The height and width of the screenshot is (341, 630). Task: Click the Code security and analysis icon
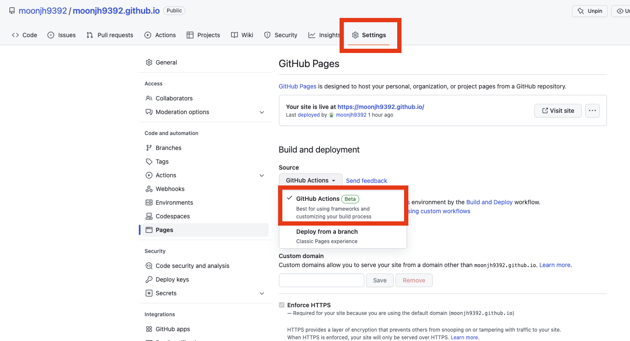click(149, 266)
